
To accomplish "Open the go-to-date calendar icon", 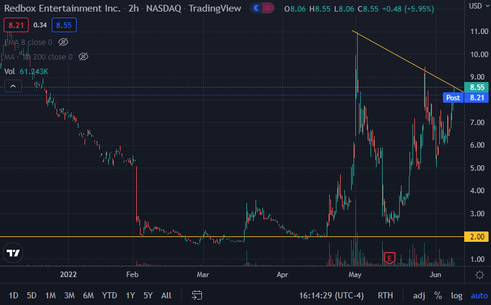I will tap(197, 295).
